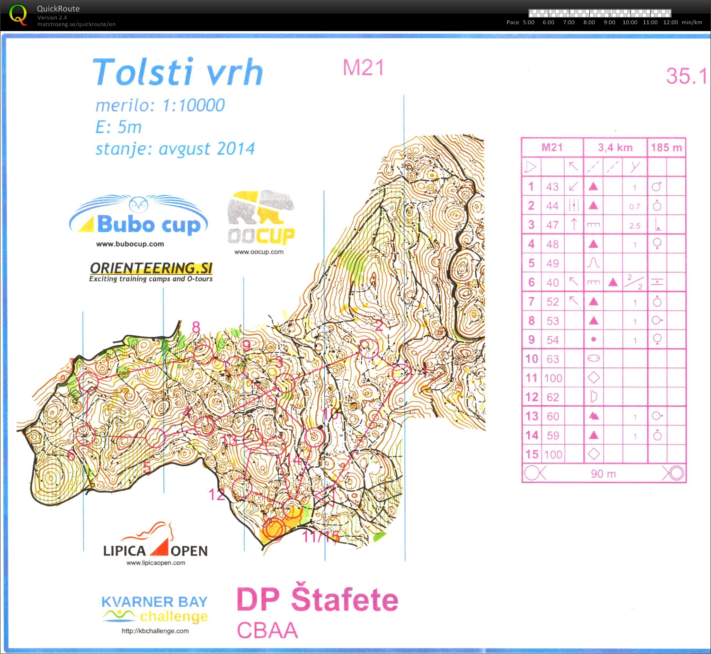Viewport: 711px width, 654px height.
Task: Click the 185 m climb cell
Action: tap(666, 148)
